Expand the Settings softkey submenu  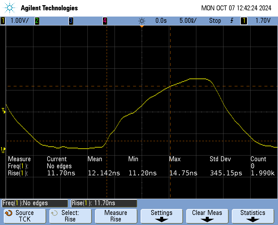(x=161, y=216)
